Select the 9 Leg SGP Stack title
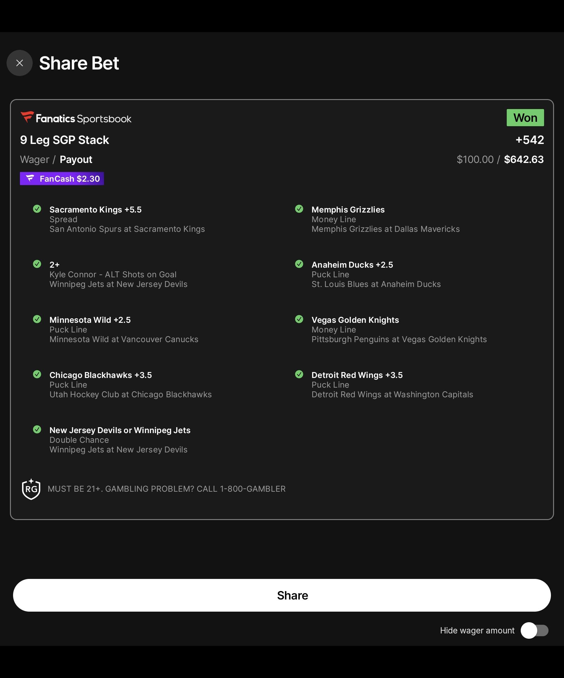Image resolution: width=564 pixels, height=678 pixels. (x=64, y=140)
